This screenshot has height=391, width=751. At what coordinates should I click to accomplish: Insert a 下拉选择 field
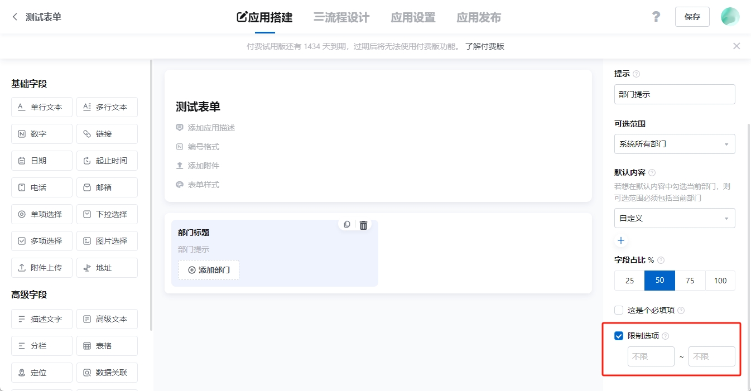click(x=107, y=214)
